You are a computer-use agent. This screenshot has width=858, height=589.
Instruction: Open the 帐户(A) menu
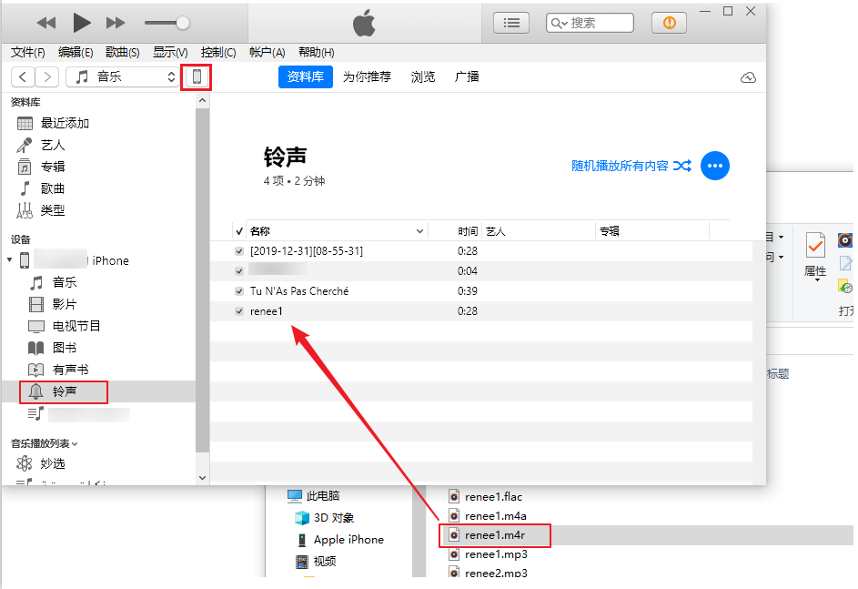point(267,53)
